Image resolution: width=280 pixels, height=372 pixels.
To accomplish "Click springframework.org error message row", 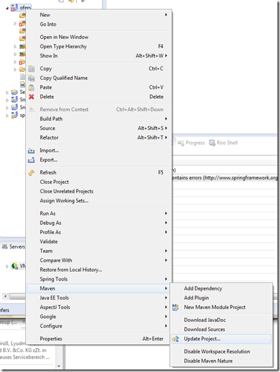I will [x=224, y=178].
